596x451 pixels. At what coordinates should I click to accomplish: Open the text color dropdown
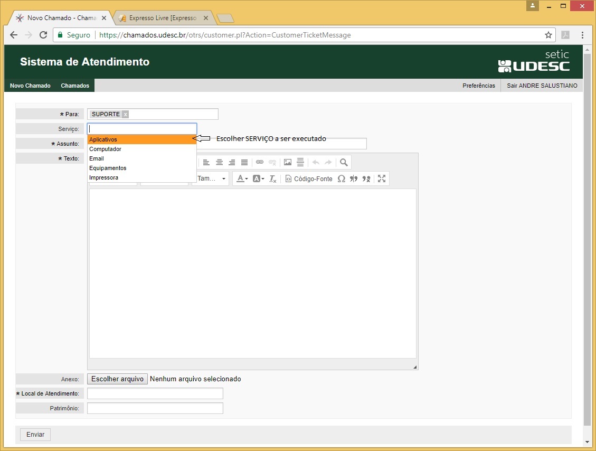tap(242, 179)
